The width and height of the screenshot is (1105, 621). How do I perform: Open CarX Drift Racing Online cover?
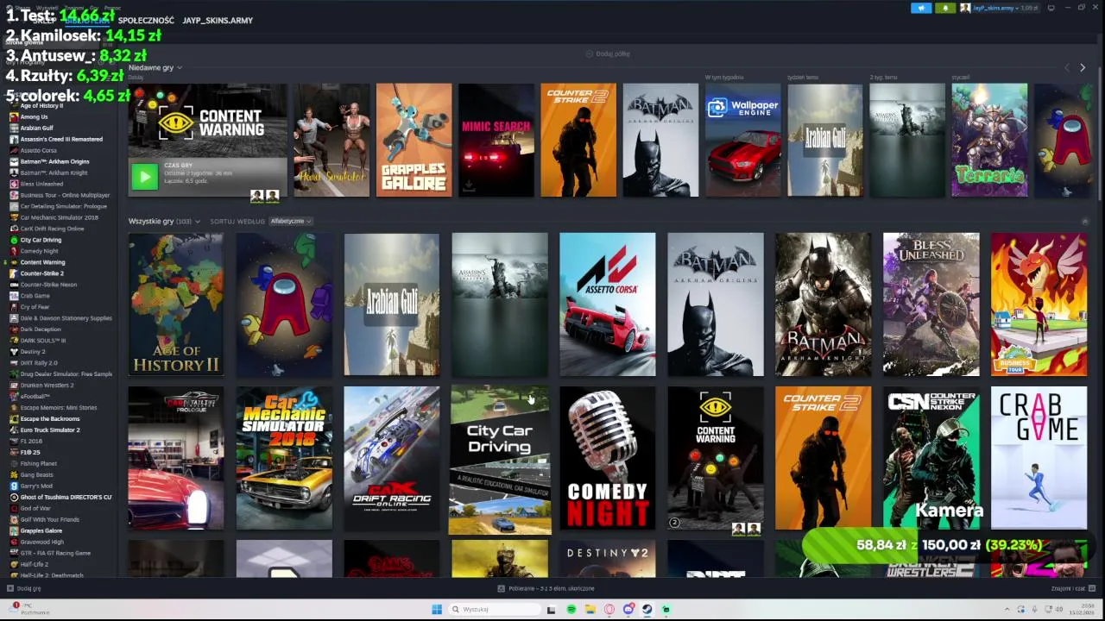(x=392, y=458)
